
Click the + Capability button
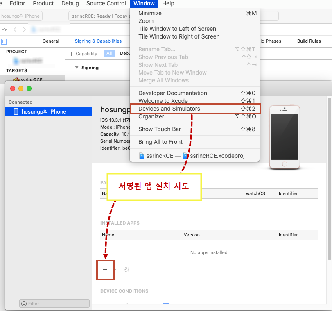click(83, 54)
